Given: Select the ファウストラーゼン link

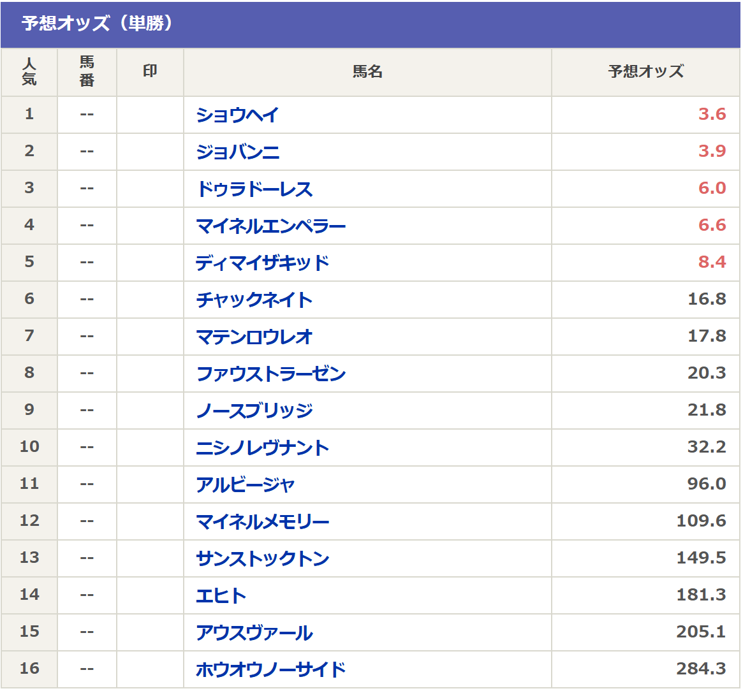Looking at the screenshot, I should [x=270, y=374].
